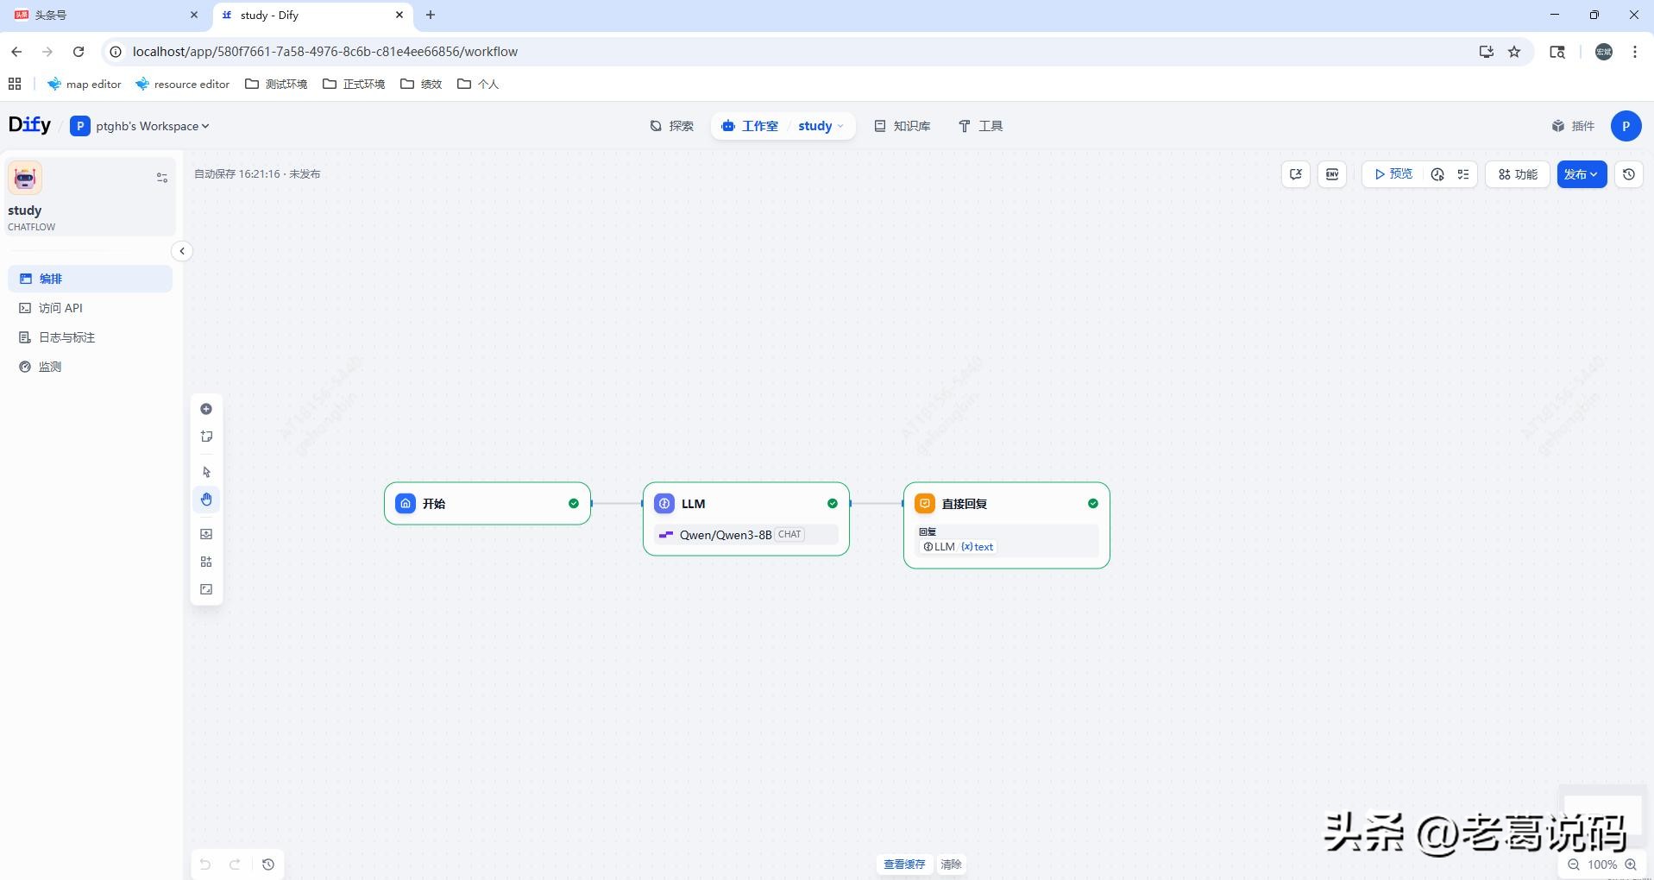Select the pointer mode tool
The width and height of the screenshot is (1654, 880).
coord(206,472)
